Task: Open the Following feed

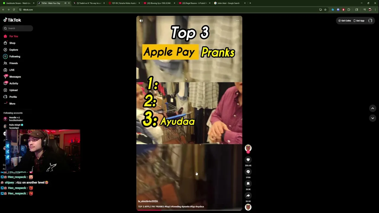Action: point(12,57)
